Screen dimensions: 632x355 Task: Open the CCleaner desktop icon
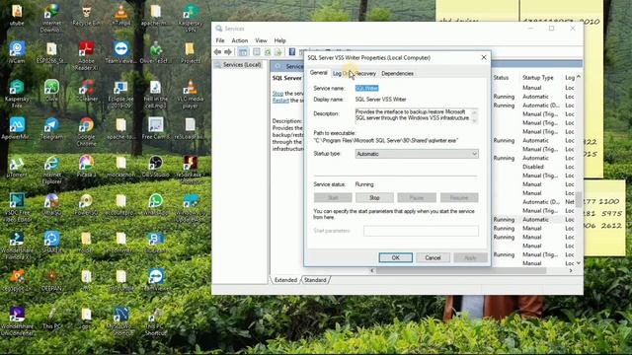(x=86, y=91)
